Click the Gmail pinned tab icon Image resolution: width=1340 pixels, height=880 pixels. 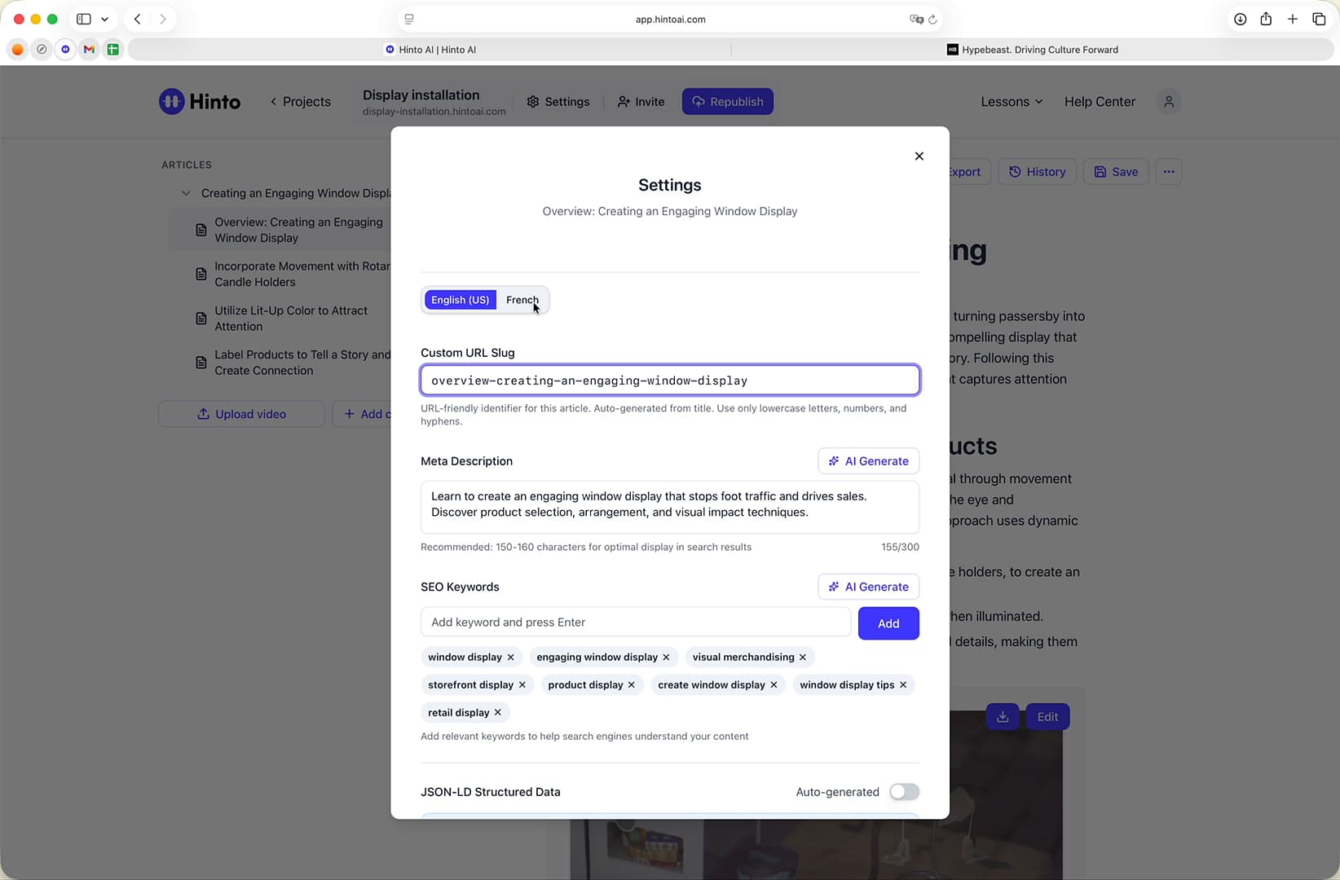coord(90,50)
